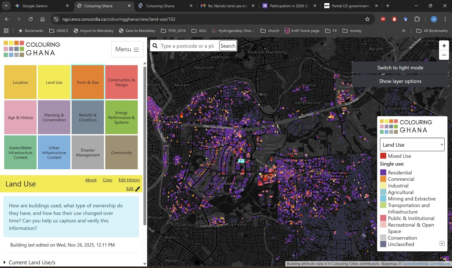This screenshot has height=268, width=452.
Task: Open the Edit History link
Action: [129, 180]
